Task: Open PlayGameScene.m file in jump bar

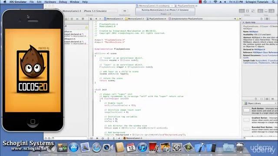Action: (156, 19)
